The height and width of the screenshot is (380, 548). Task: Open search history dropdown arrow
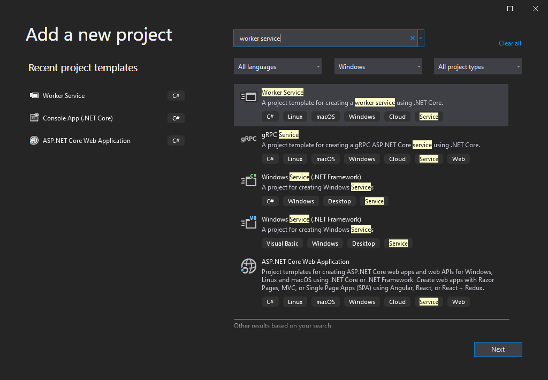[x=421, y=39]
